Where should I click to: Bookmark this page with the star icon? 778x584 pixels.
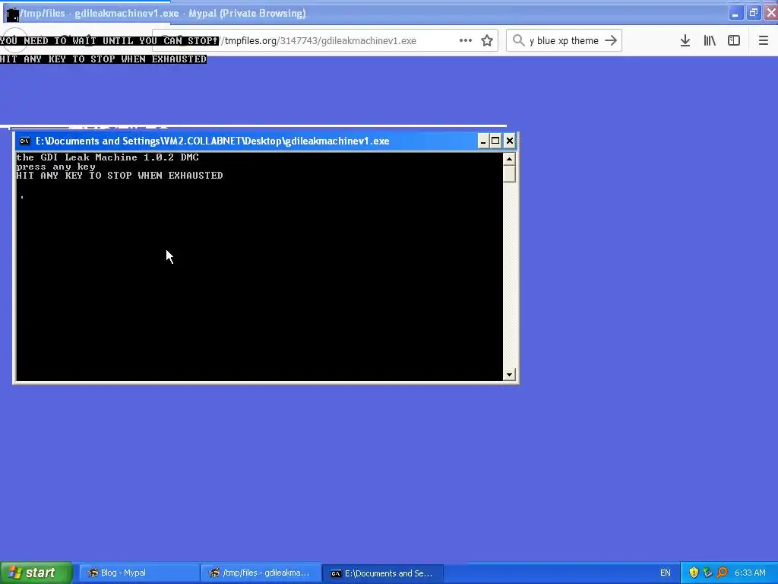click(487, 40)
